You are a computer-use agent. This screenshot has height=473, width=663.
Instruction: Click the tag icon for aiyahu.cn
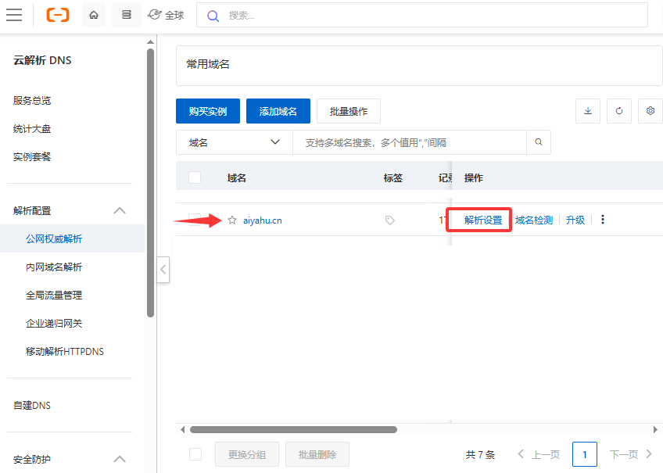click(x=390, y=220)
